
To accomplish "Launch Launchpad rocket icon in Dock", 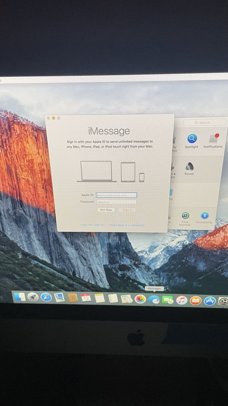I will [x=33, y=297].
